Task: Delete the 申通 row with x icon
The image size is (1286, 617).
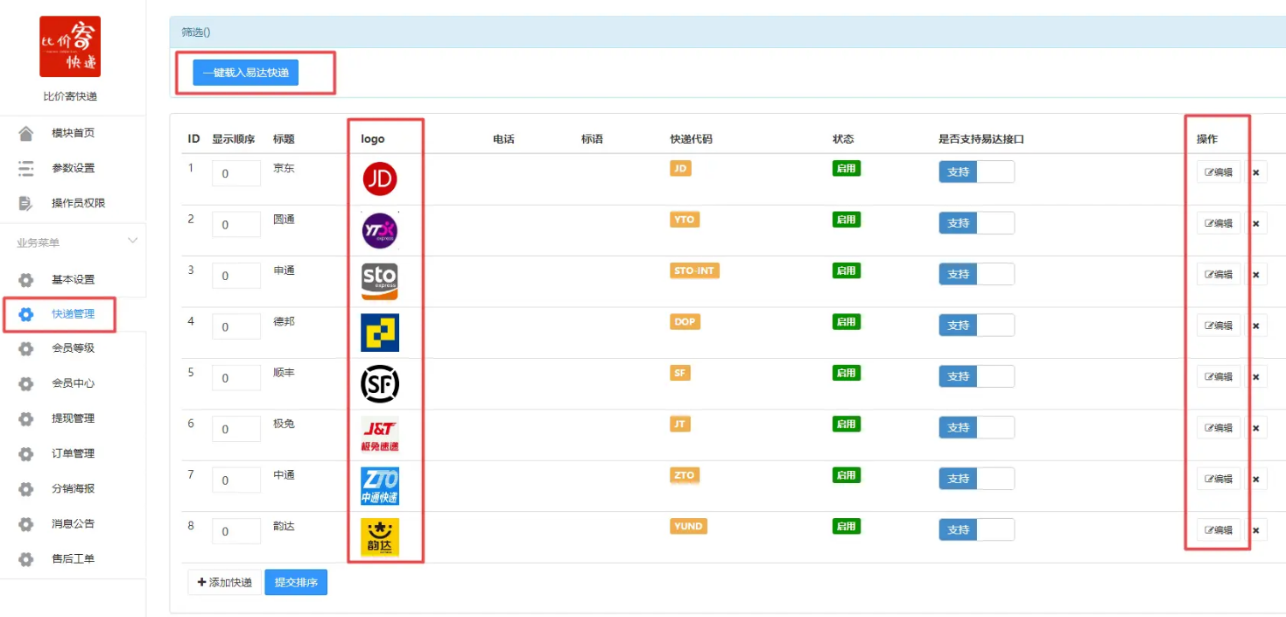Action: pos(1255,275)
